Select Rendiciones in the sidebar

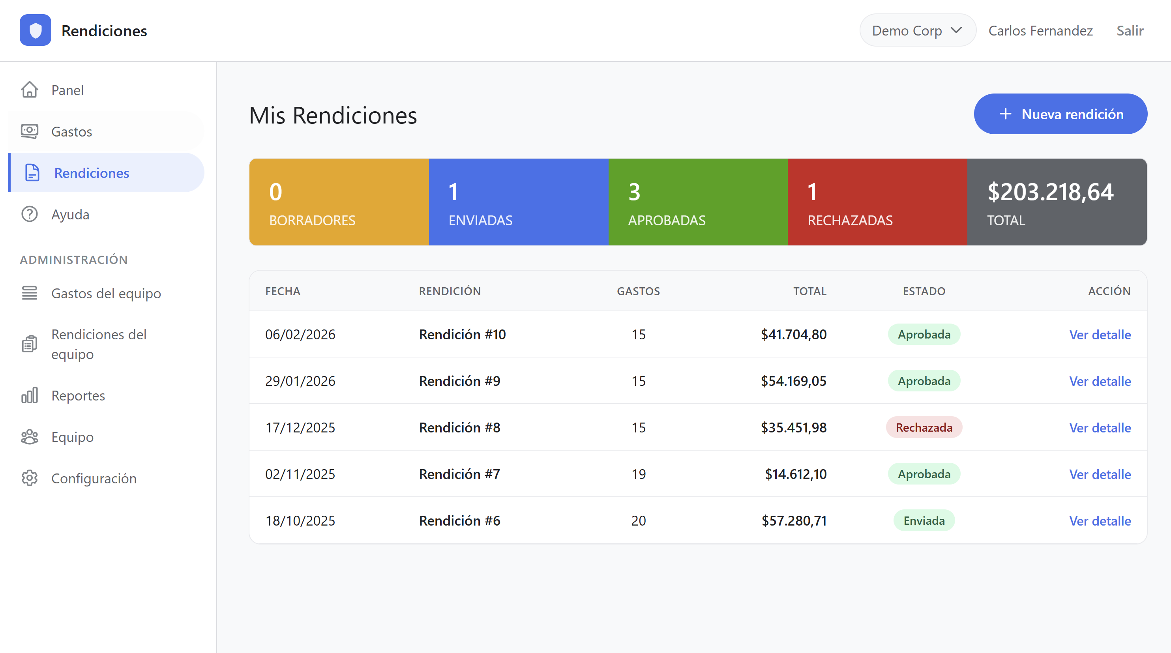pyautogui.click(x=106, y=173)
